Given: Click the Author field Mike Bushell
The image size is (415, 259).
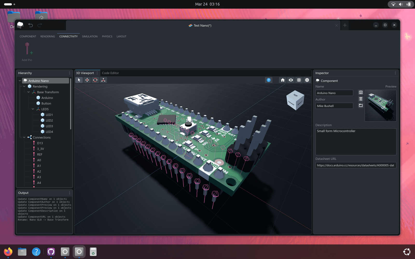Looking at the screenshot, I should coord(334,106).
